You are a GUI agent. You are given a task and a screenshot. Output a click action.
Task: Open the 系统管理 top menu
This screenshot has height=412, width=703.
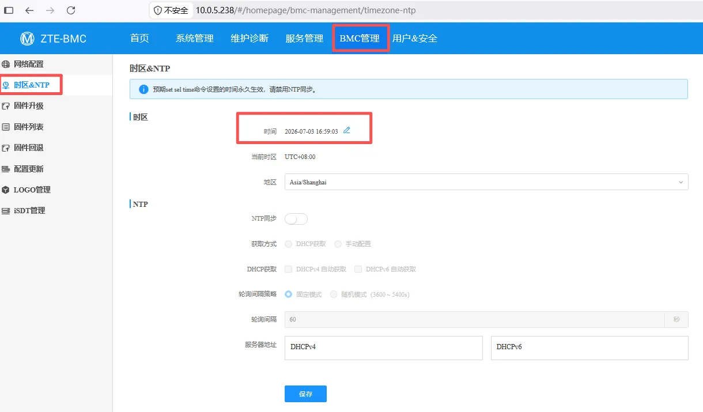click(195, 39)
